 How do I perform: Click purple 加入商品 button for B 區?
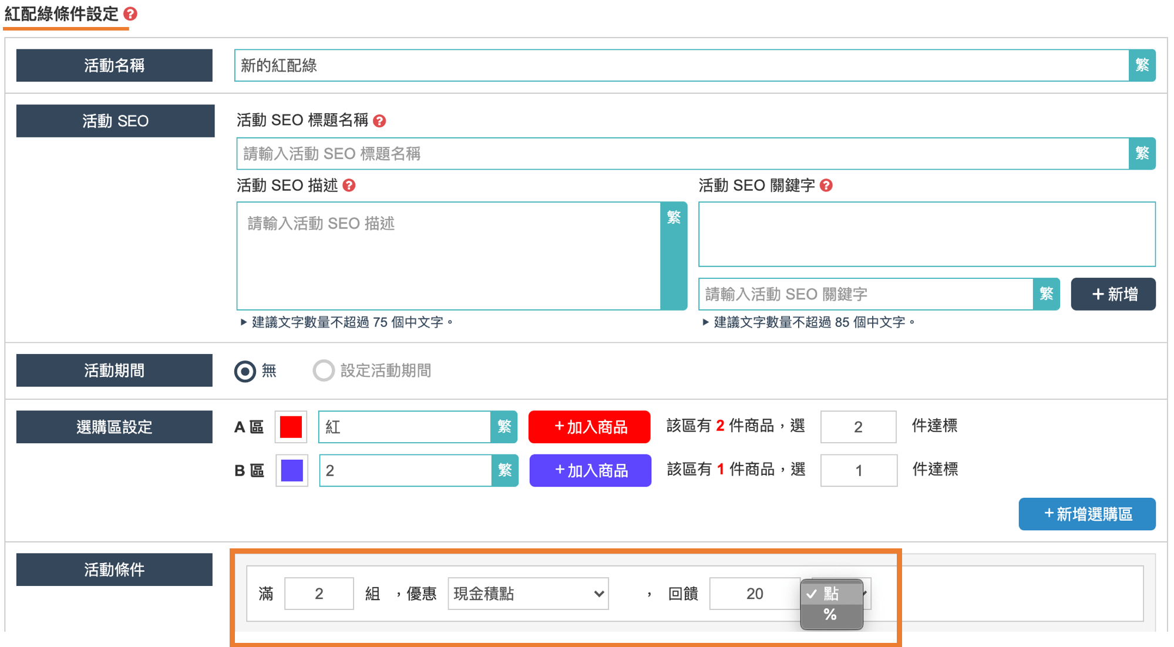click(x=590, y=470)
